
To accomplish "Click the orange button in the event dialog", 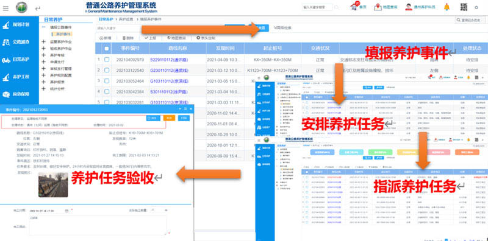I will [x=169, y=118].
